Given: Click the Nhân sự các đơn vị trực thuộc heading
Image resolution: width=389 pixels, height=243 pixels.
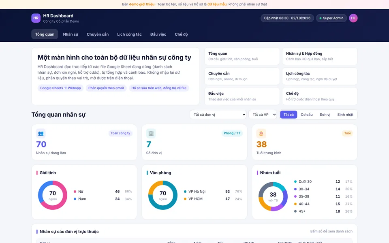Looking at the screenshot, I should click(69, 232).
